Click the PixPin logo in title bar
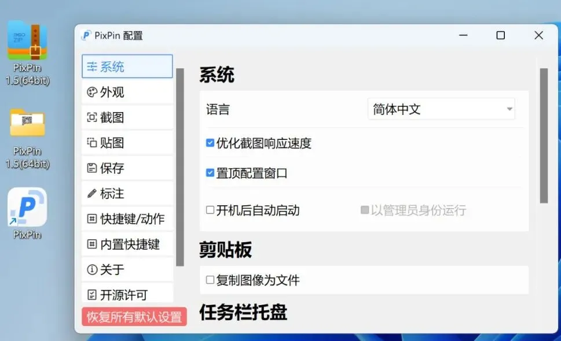Screen dimensions: 561x341 coord(86,35)
